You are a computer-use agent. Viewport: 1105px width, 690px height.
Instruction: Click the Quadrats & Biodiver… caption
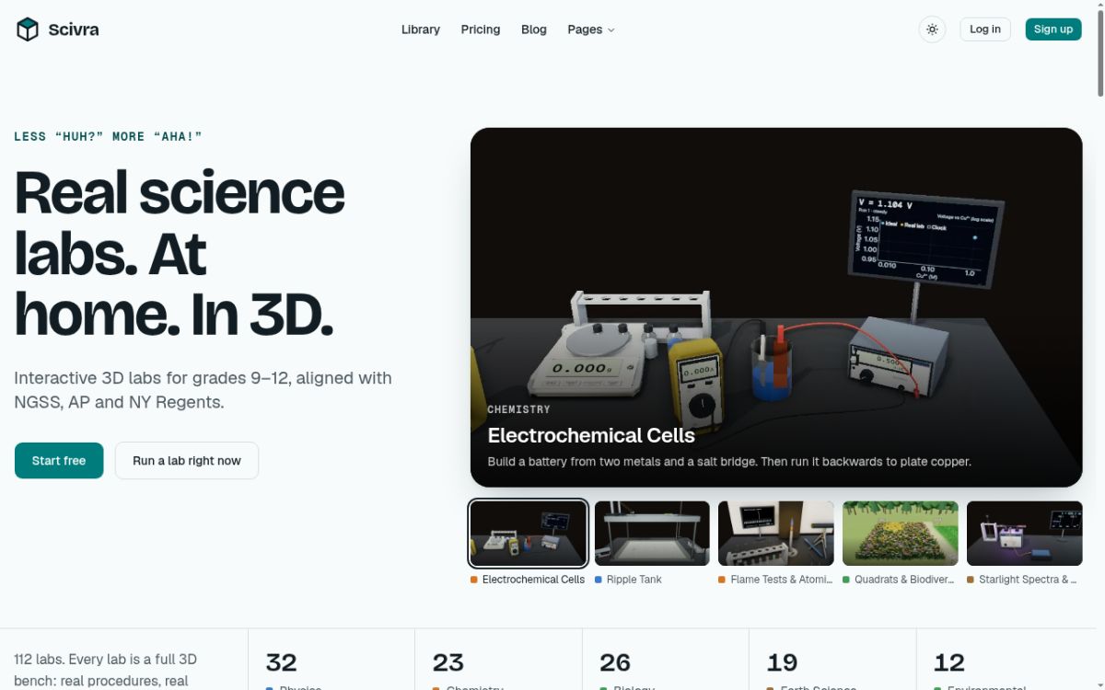pyautogui.click(x=904, y=580)
